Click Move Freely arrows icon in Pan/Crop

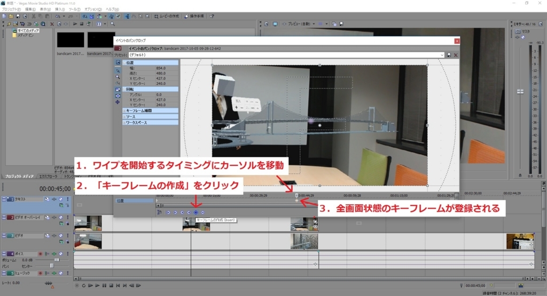(x=118, y=102)
